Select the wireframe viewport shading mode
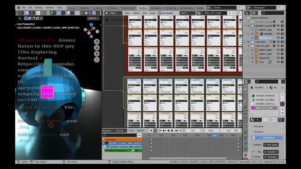301x169 pixels. [x=82, y=13]
